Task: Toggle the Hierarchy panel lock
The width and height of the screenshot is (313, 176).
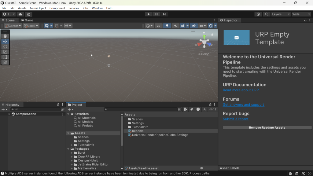Action: click(58, 105)
